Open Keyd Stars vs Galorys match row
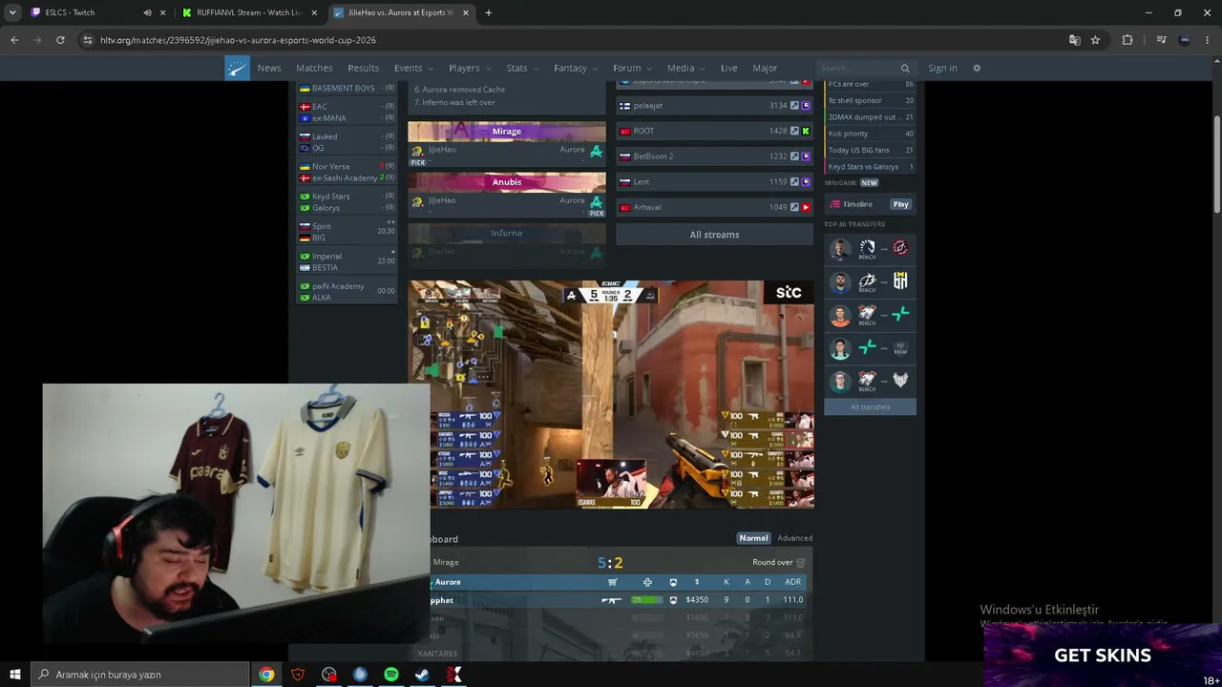This screenshot has width=1222, height=687. (348, 202)
